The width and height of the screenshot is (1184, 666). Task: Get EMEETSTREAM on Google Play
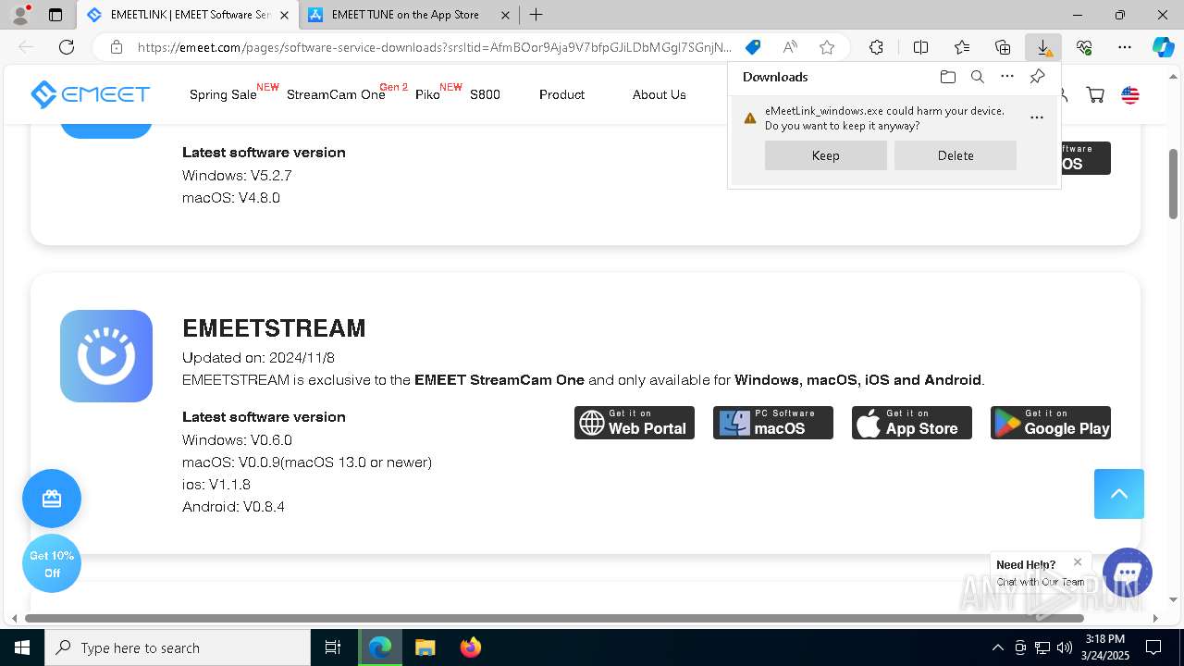[x=1051, y=423]
